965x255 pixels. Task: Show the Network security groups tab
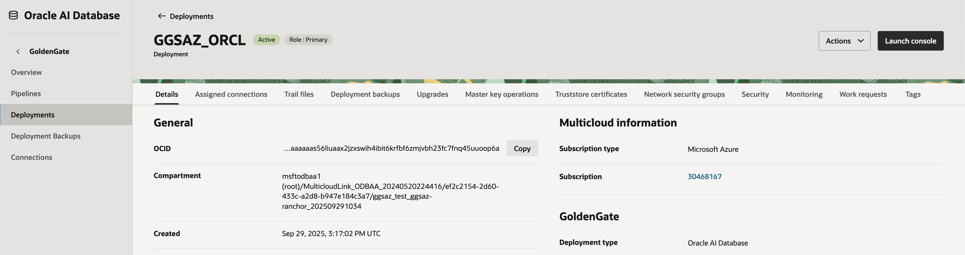pos(684,94)
